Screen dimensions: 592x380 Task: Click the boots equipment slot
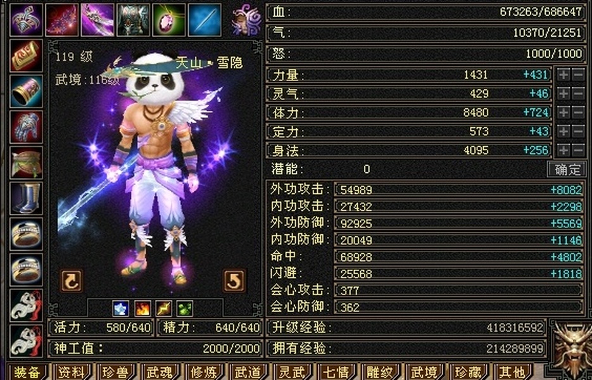[x=27, y=199]
